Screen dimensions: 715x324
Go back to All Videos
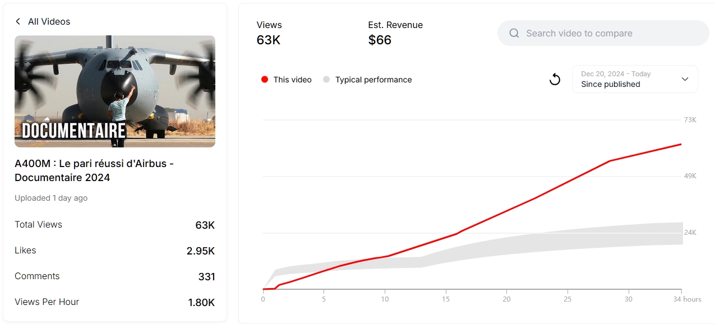coord(49,21)
